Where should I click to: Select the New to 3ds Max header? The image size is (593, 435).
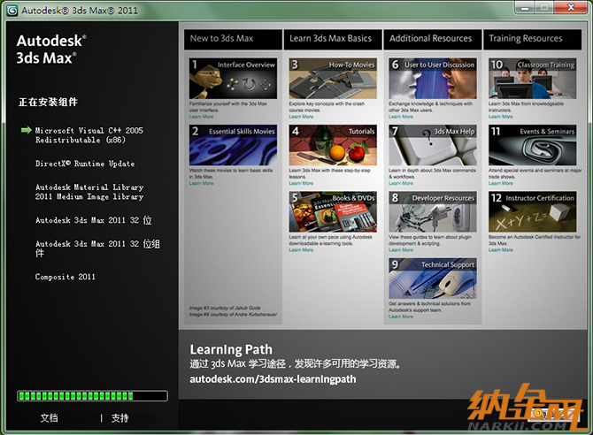click(233, 39)
